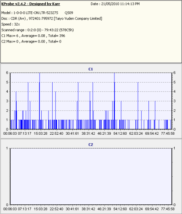The image size is (182, 214).
Task: Click inside the empty C2 plot area
Action: [x=91, y=176]
